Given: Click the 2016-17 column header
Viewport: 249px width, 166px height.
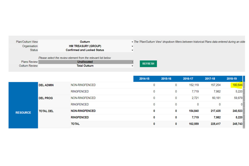Looking at the screenshot, I should click(188, 79).
